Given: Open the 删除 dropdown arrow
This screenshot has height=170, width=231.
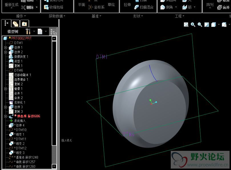Looking at the screenshot, I should 37,7.
